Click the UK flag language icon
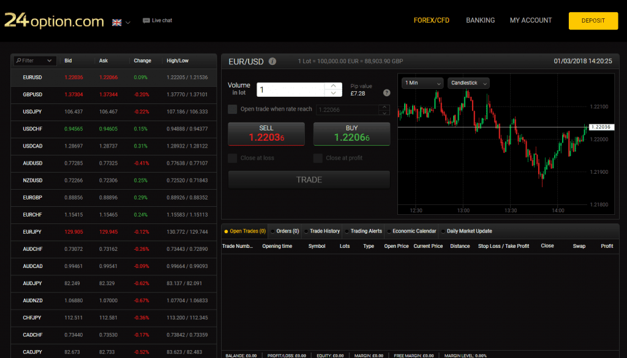 pos(117,23)
